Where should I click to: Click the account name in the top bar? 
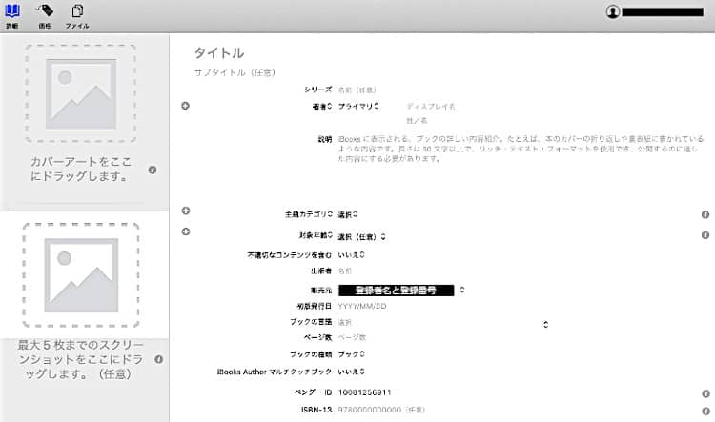click(x=663, y=12)
